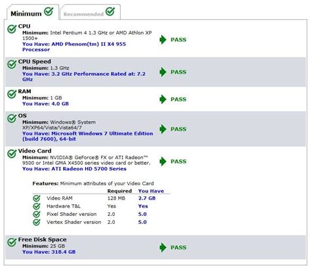
Task: Switch to the Minimum tab
Action: pos(33,12)
